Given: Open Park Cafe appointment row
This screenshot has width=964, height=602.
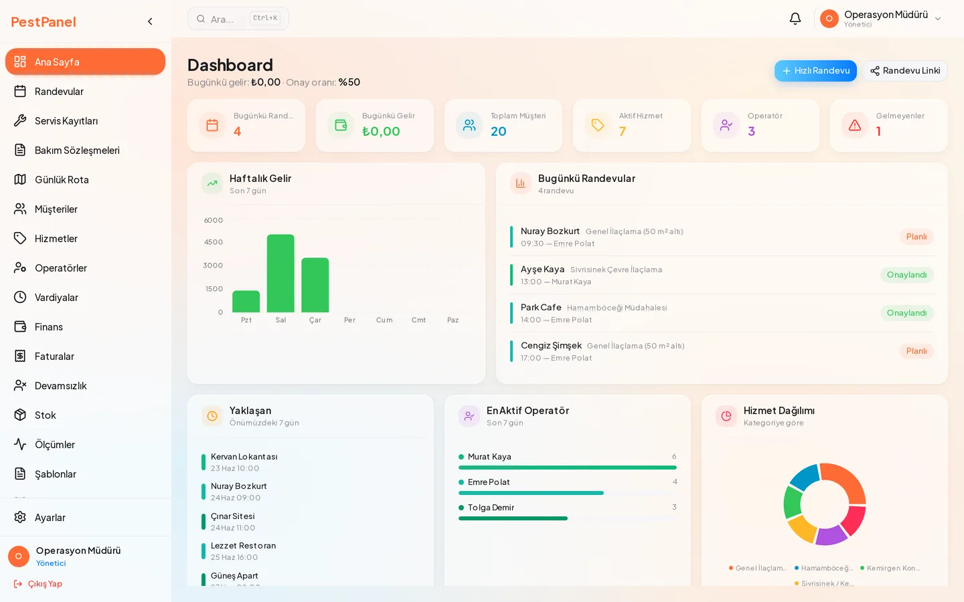Looking at the screenshot, I should click(722, 313).
